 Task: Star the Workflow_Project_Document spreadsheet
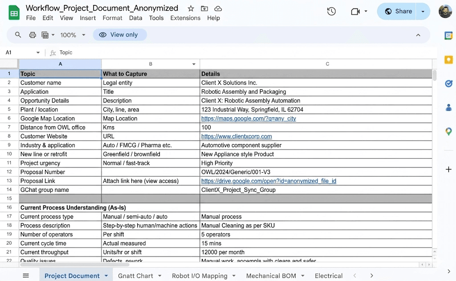(190, 8)
